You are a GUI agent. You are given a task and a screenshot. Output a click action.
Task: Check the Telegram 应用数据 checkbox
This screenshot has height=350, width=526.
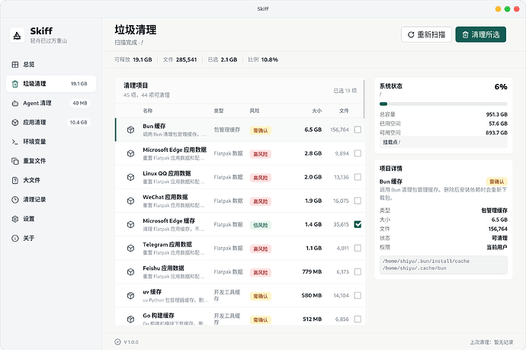click(358, 248)
